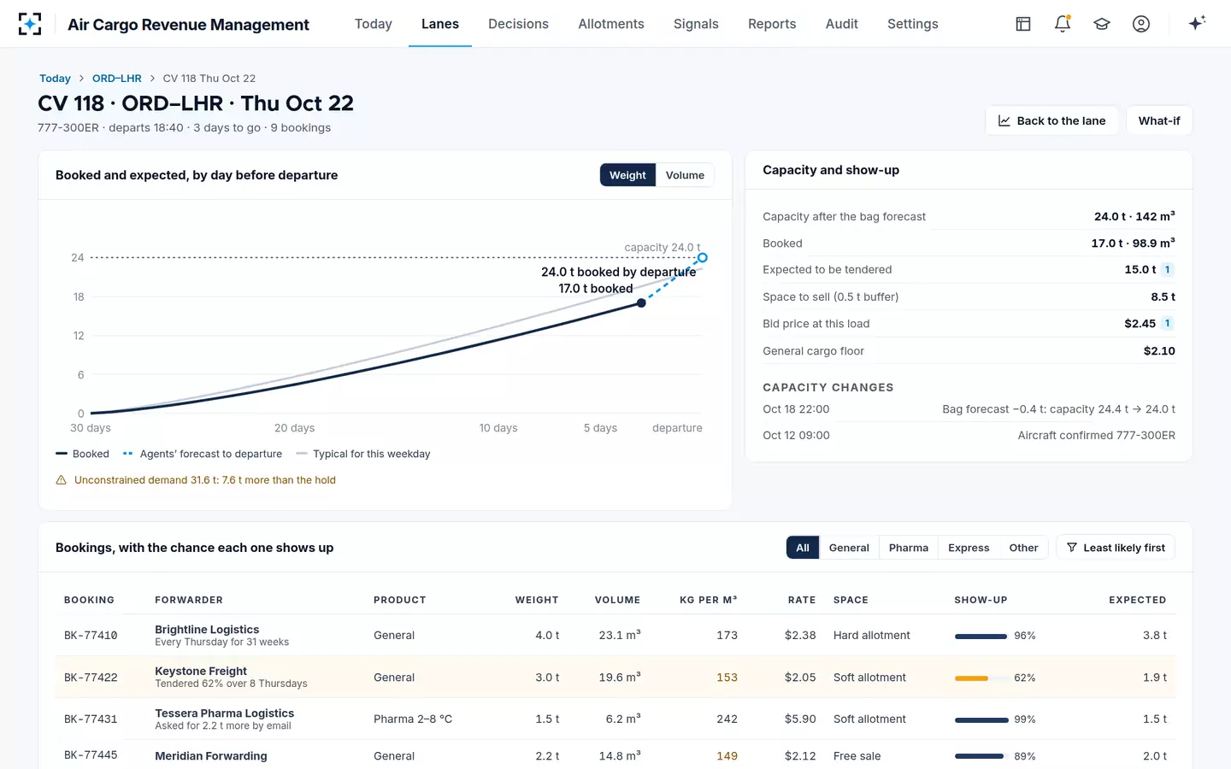
Task: Open the user account icon
Action: [1141, 24]
